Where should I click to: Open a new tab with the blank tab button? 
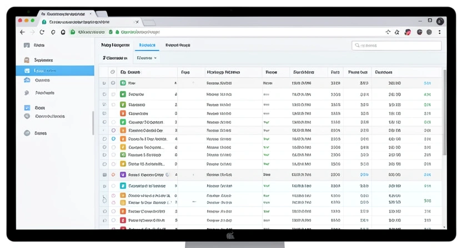click(149, 23)
